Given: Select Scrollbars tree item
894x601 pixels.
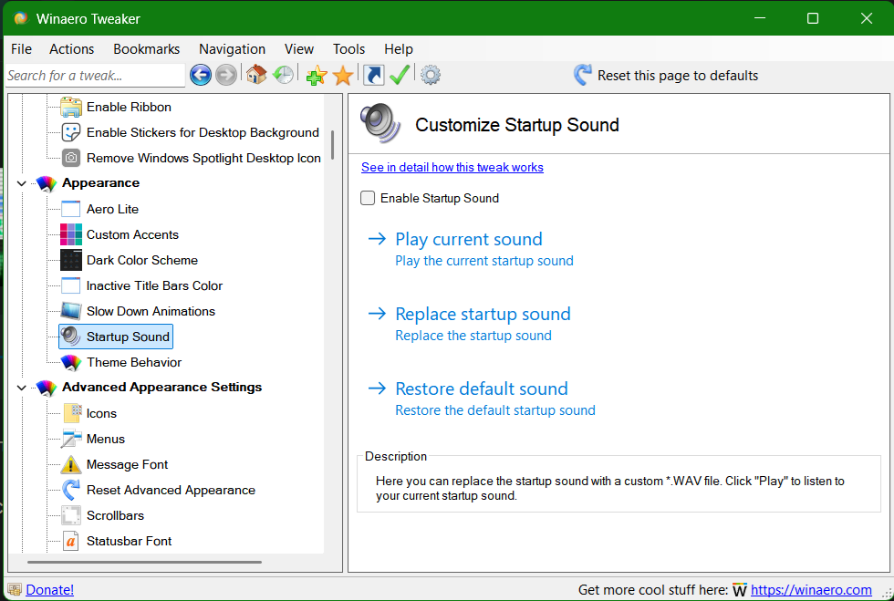Looking at the screenshot, I should [x=115, y=515].
